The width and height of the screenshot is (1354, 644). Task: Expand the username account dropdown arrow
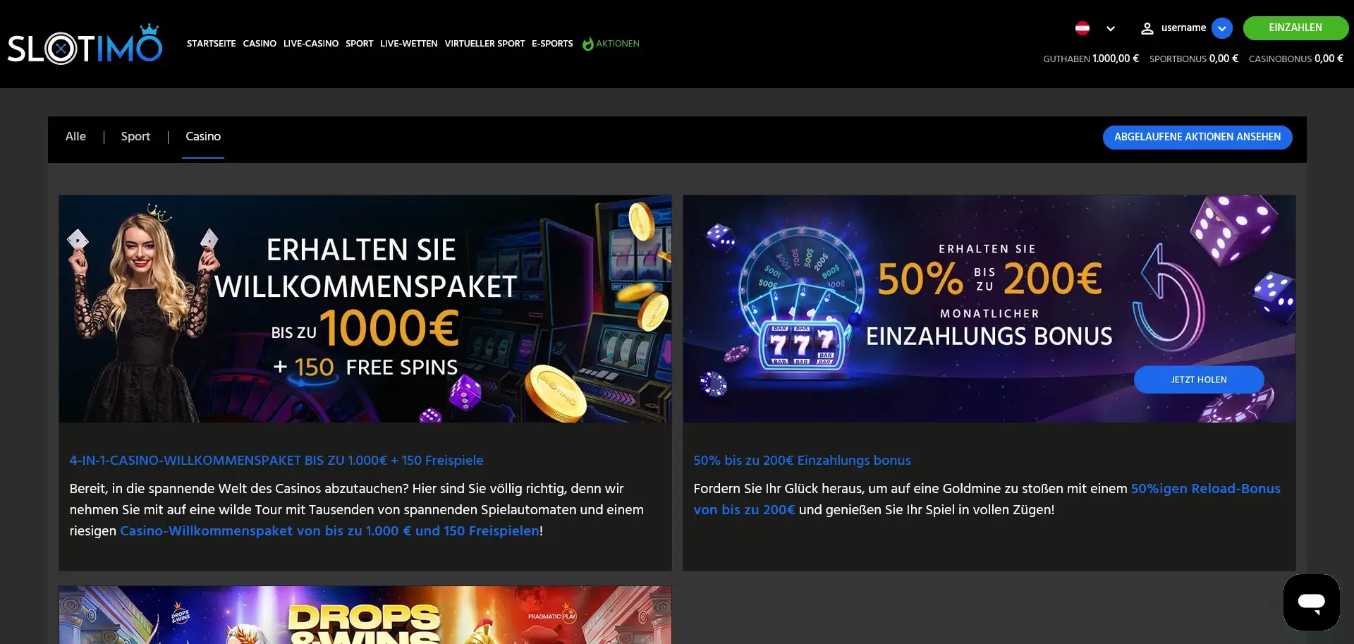pos(1221,28)
